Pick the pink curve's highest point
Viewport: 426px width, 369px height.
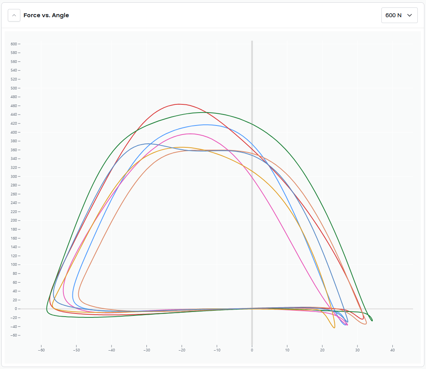pyautogui.click(x=190, y=134)
